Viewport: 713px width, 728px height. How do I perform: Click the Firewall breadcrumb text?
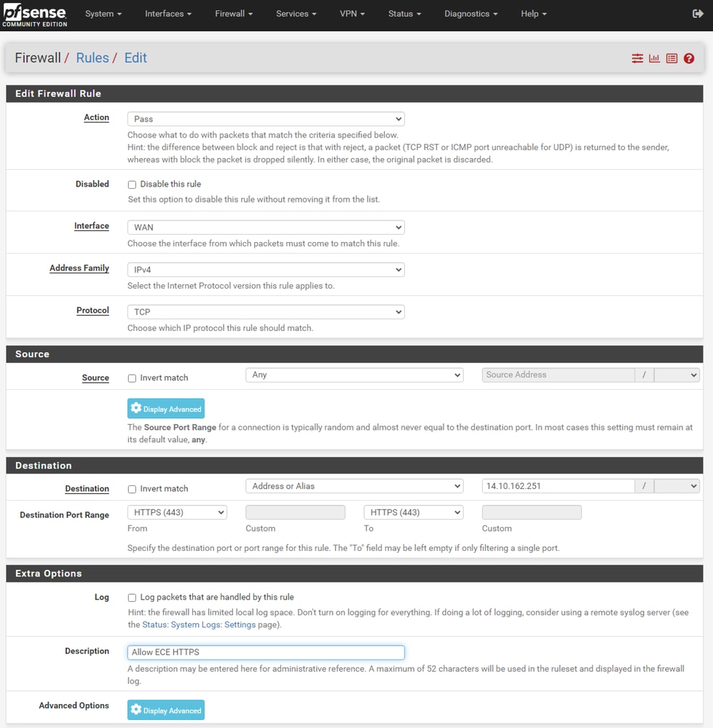38,58
